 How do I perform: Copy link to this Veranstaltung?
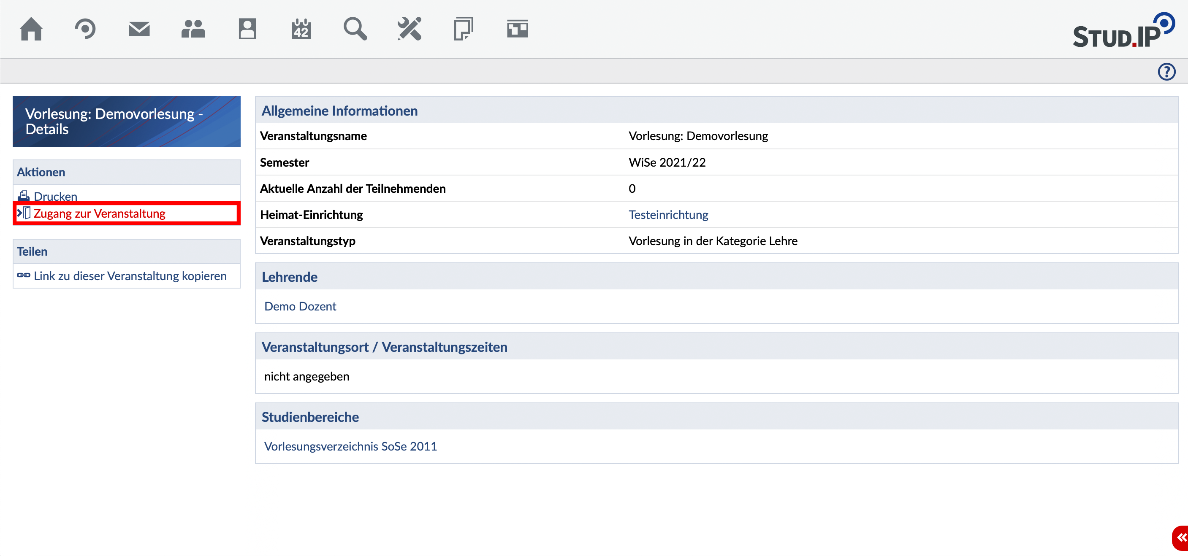click(x=130, y=276)
